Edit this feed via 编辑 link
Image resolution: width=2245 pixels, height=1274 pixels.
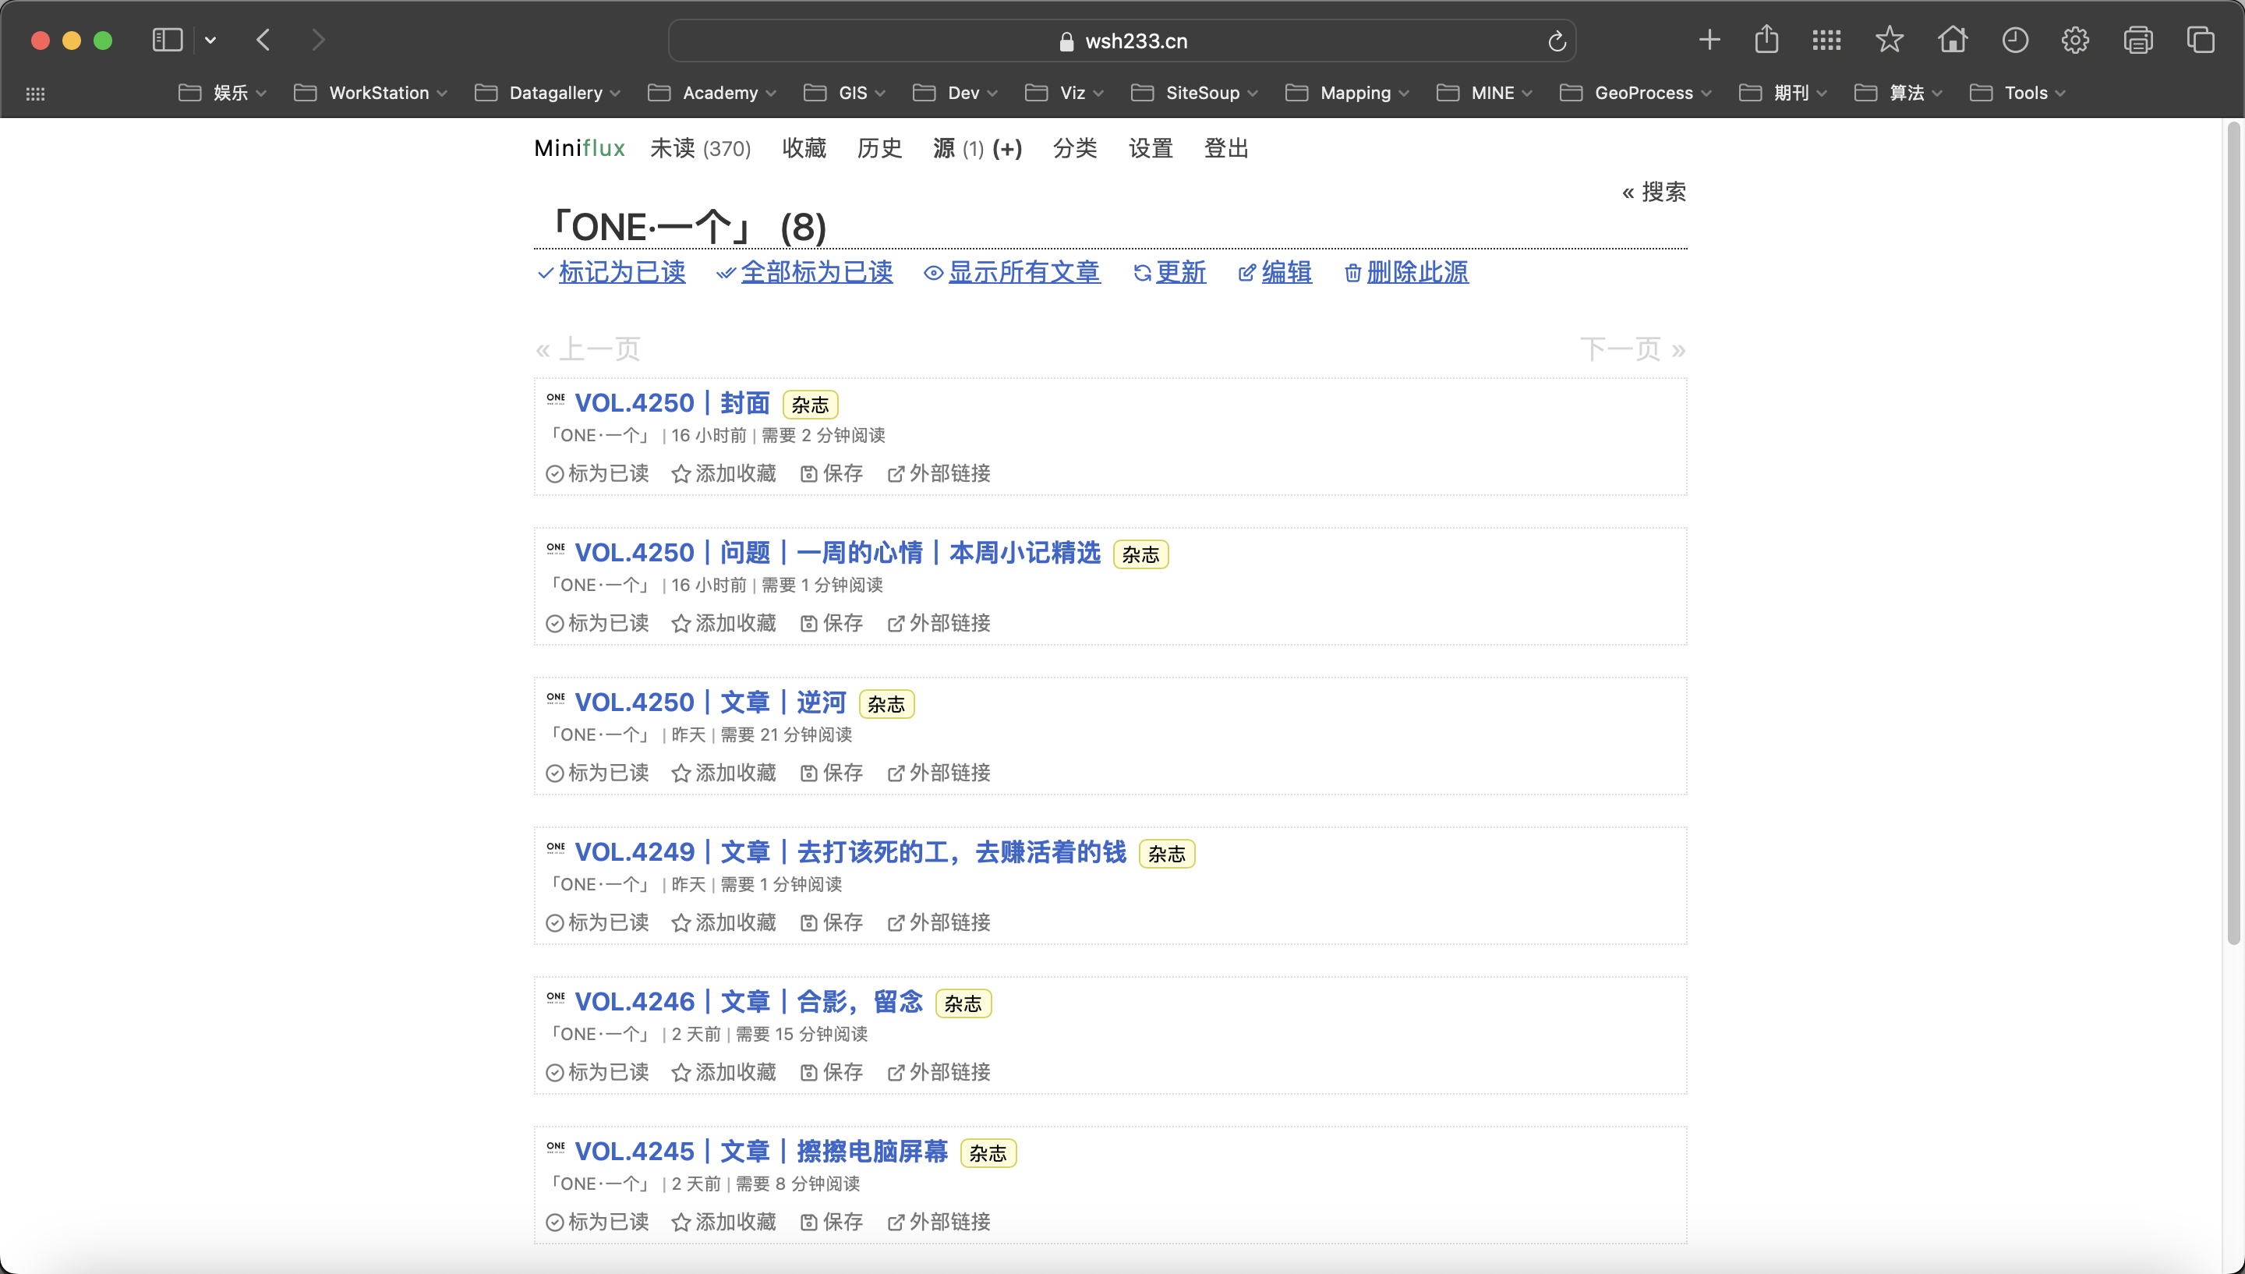tap(1275, 272)
